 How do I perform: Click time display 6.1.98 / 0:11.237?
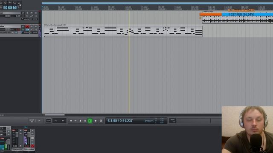[120, 121]
